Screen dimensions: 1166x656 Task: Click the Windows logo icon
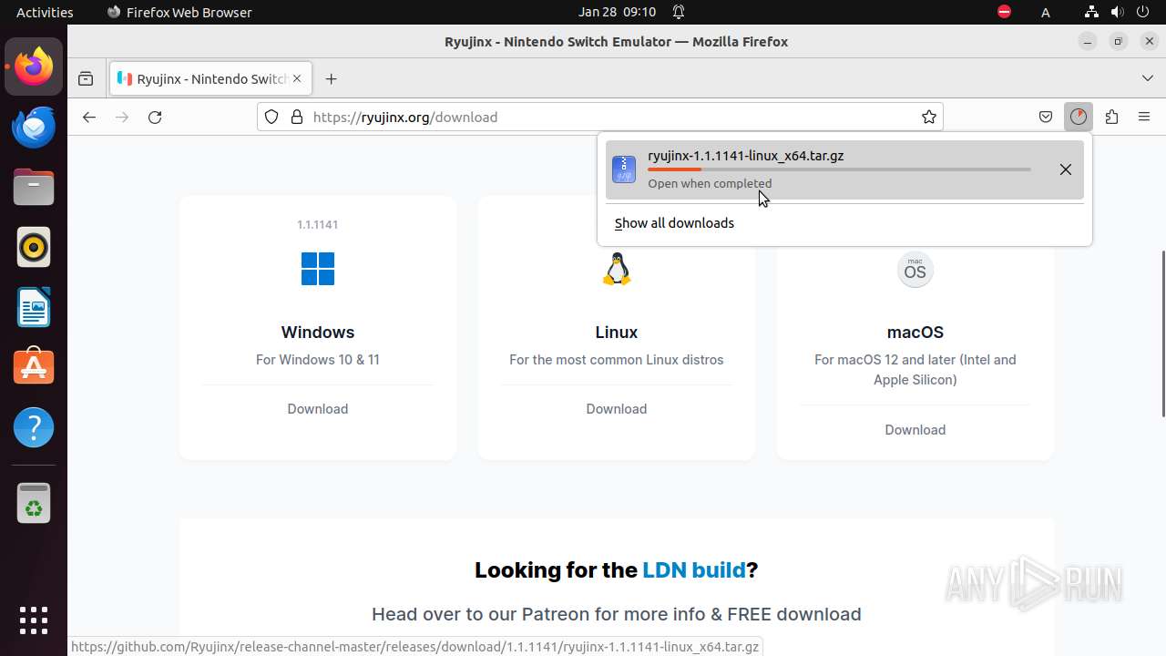coord(318,269)
